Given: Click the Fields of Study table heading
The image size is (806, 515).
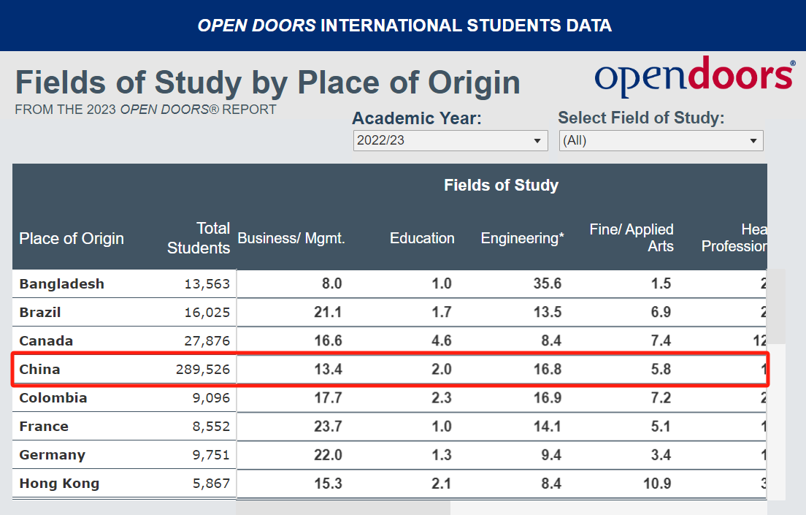Looking at the screenshot, I should click(x=501, y=186).
